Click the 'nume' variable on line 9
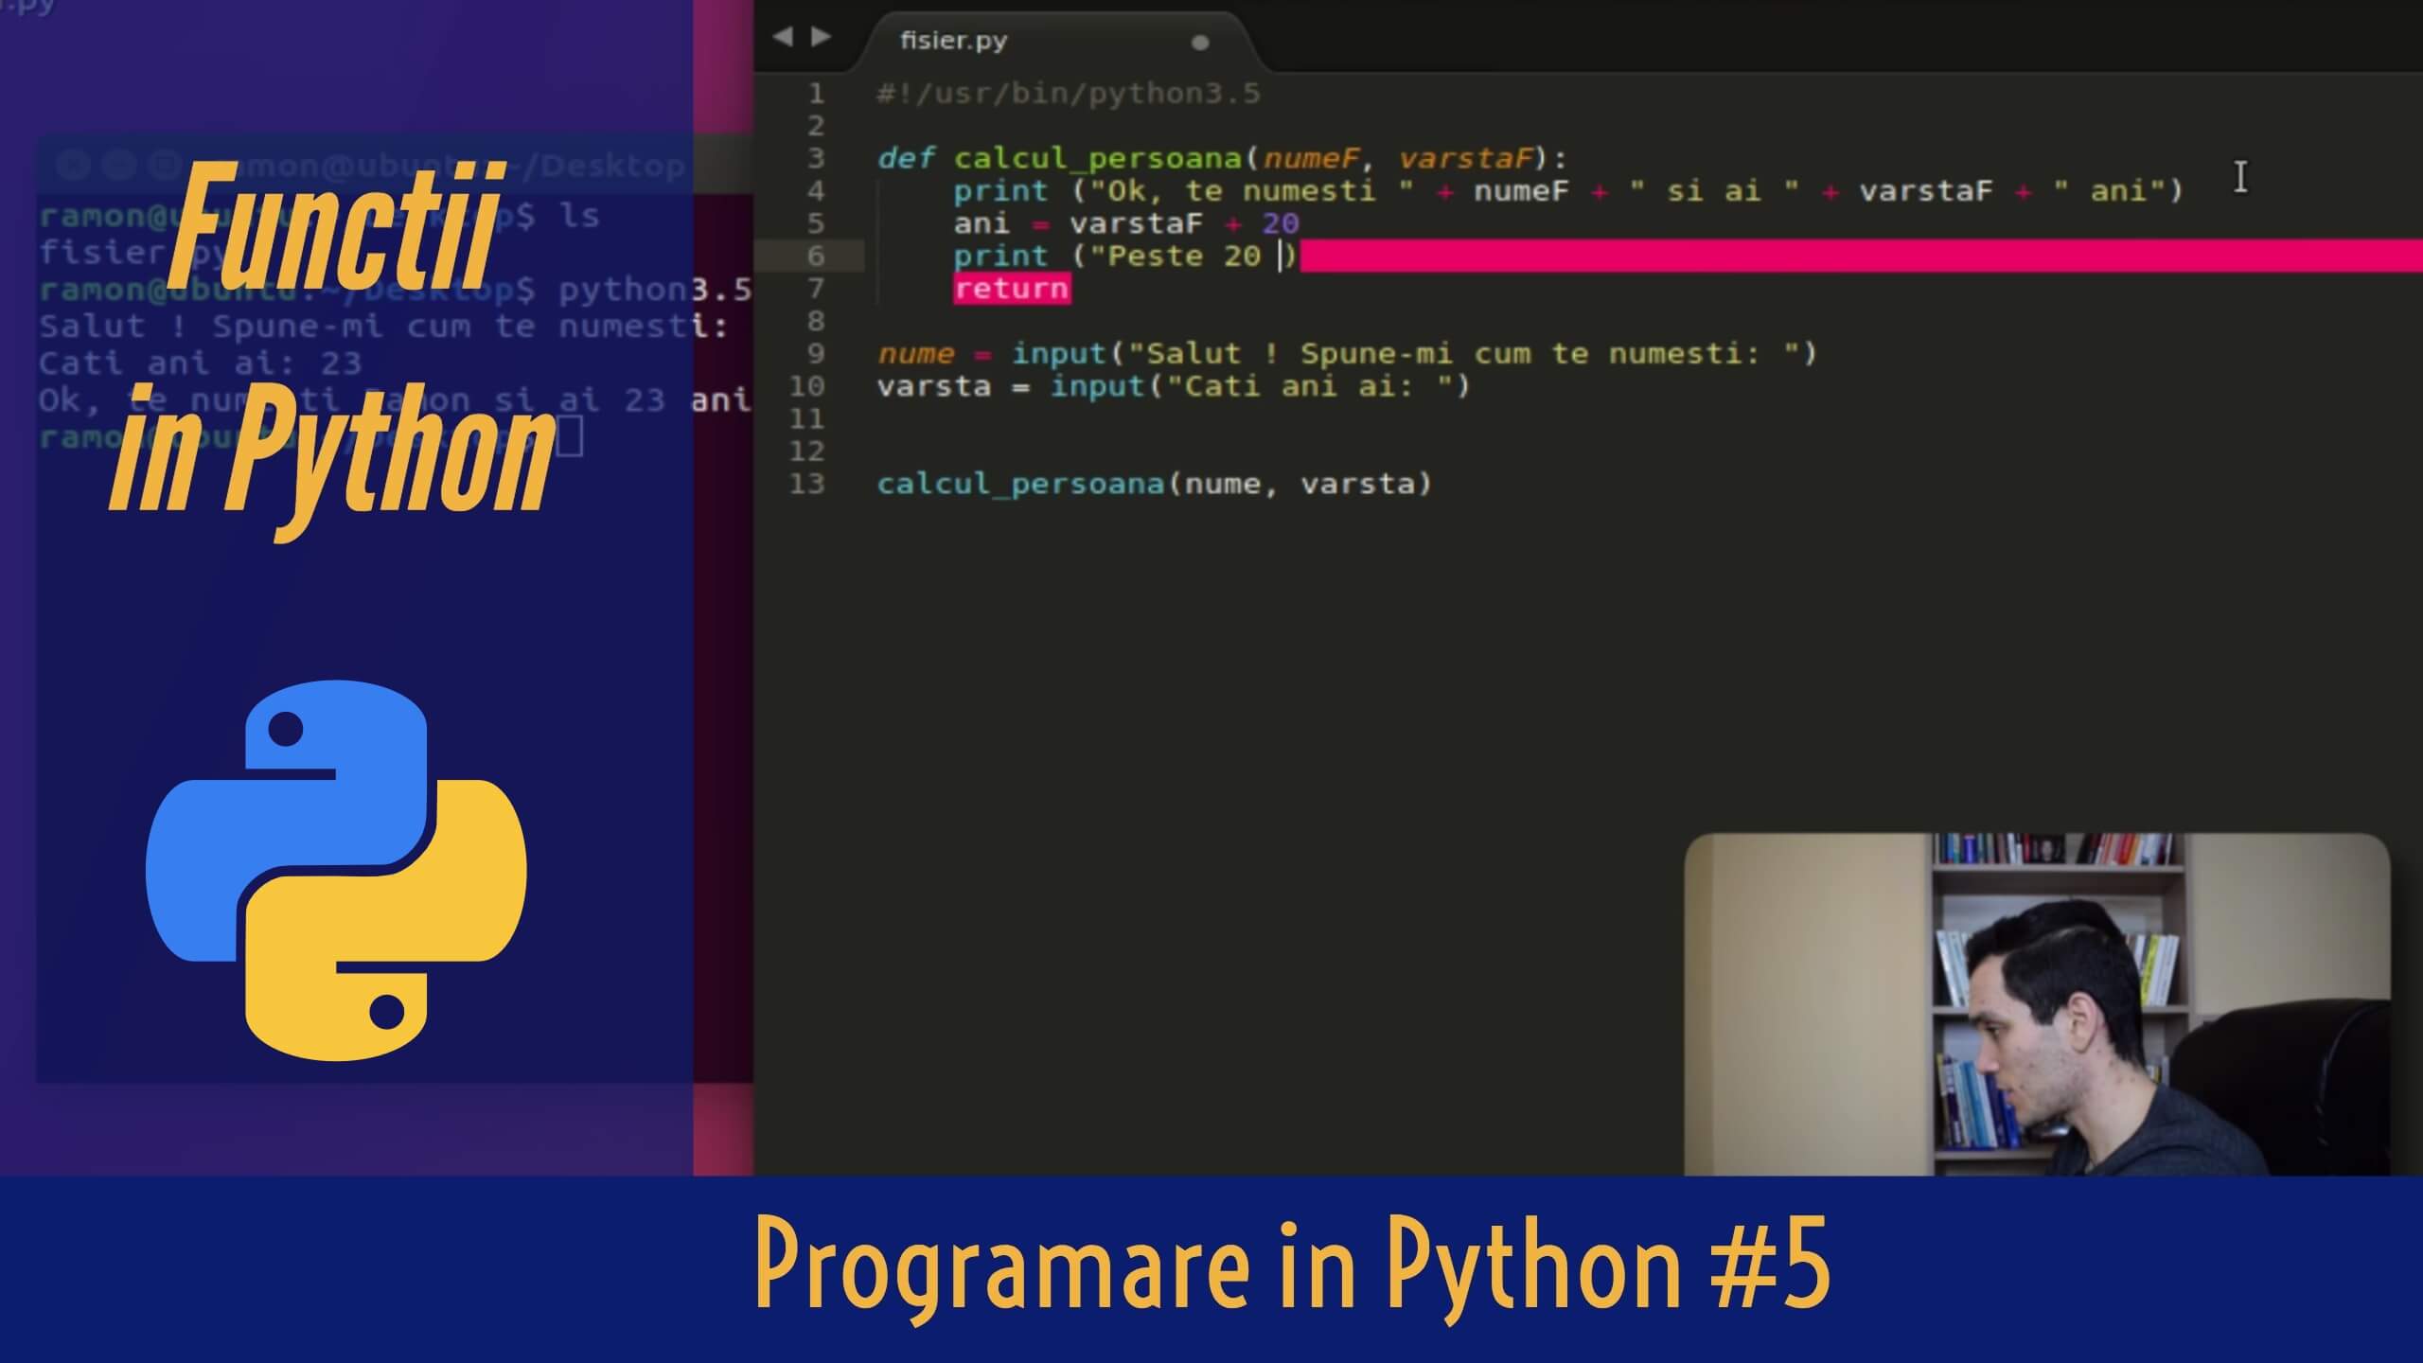Image resolution: width=2423 pixels, height=1363 pixels. (x=915, y=354)
